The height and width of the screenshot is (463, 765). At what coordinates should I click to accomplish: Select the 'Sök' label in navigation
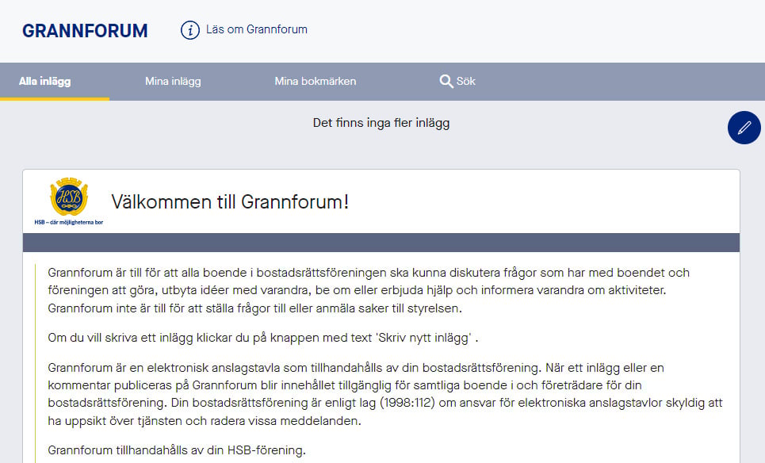pos(466,81)
